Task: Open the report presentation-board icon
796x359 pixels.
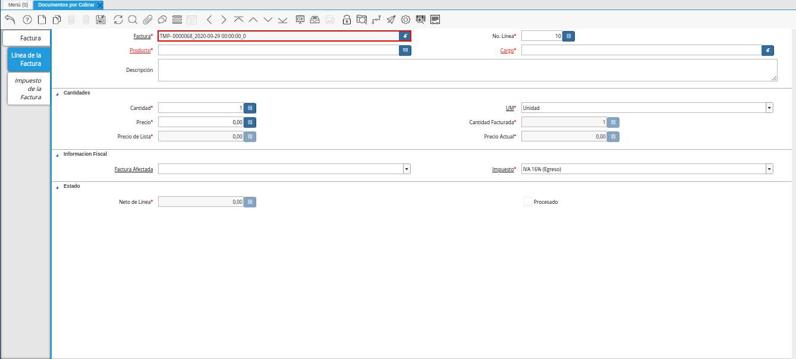Action: tap(300, 20)
